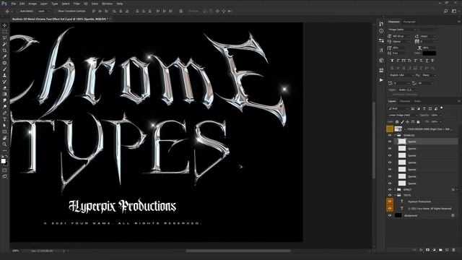This screenshot has height=260, width=462.
Task: Open the Actions panel play icon
Action: (381, 80)
